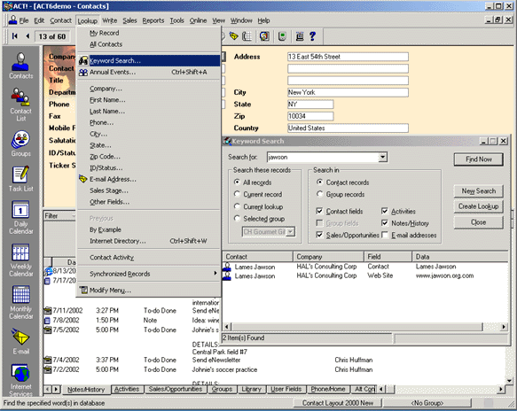The height and width of the screenshot is (411, 517).
Task: Go to first record arrow
Action: click(14, 36)
